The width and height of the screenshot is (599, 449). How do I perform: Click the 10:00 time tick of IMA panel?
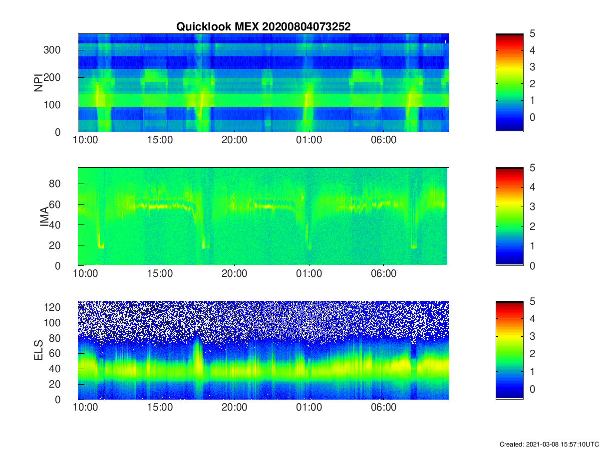[85, 274]
